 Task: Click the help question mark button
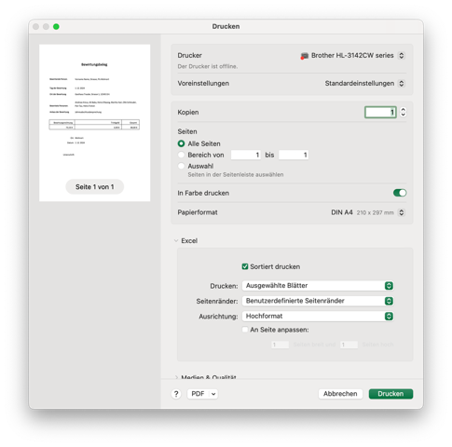click(176, 394)
